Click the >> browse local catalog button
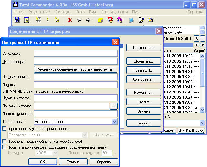207x167 pixels. click(x=114, y=106)
